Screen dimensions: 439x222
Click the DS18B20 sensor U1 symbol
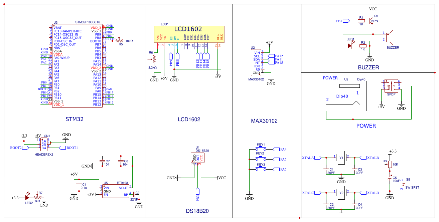click(197, 158)
